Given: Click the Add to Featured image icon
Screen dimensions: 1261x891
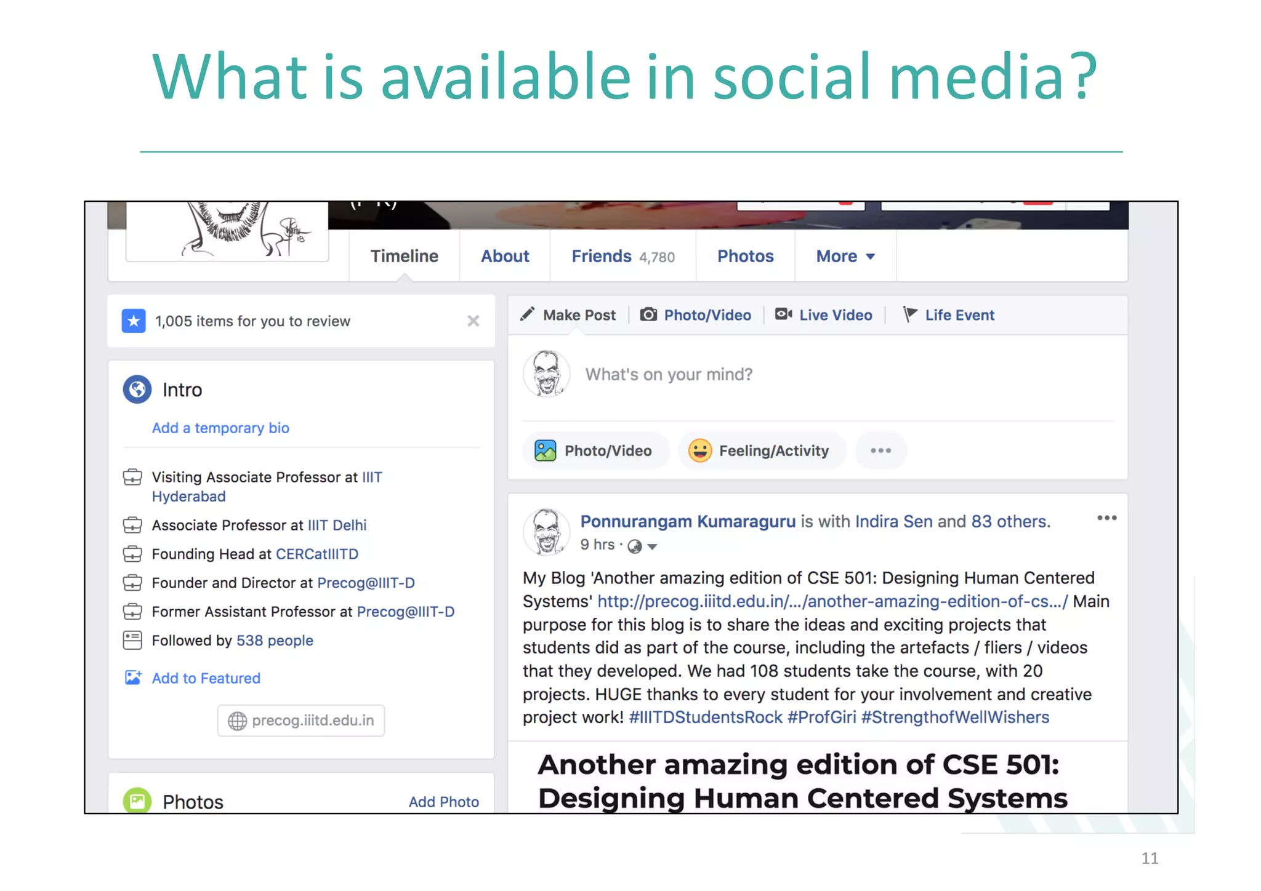Looking at the screenshot, I should tap(133, 677).
